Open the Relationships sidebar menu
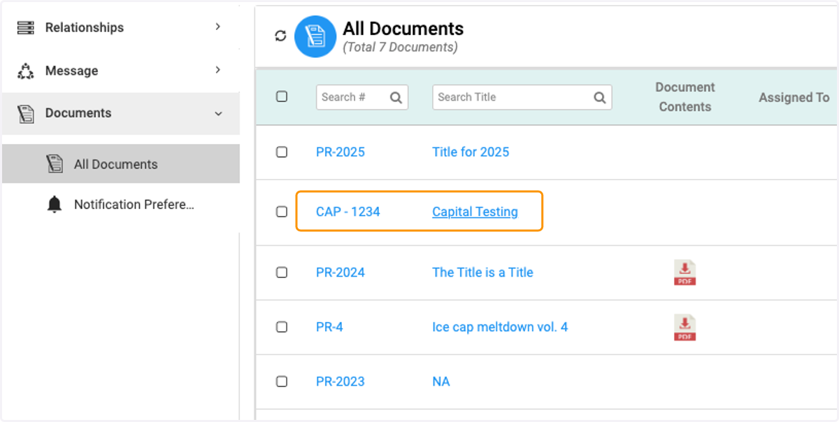This screenshot has width=839, height=422. pos(121,27)
